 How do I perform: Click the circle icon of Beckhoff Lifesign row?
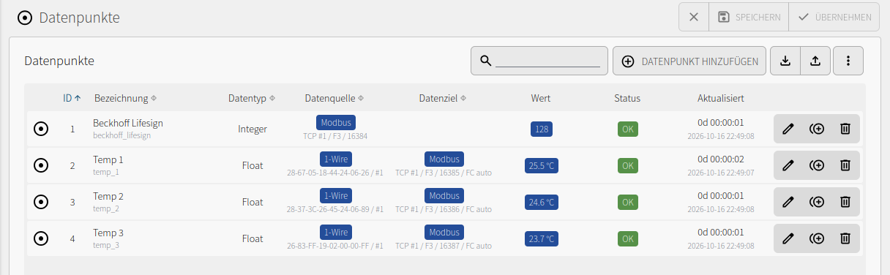[41, 129]
